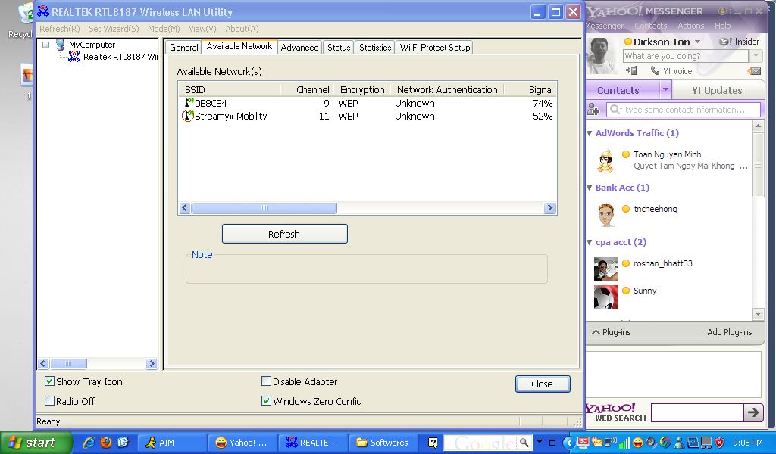Open the Start menu
776x454 pixels.
[36, 442]
